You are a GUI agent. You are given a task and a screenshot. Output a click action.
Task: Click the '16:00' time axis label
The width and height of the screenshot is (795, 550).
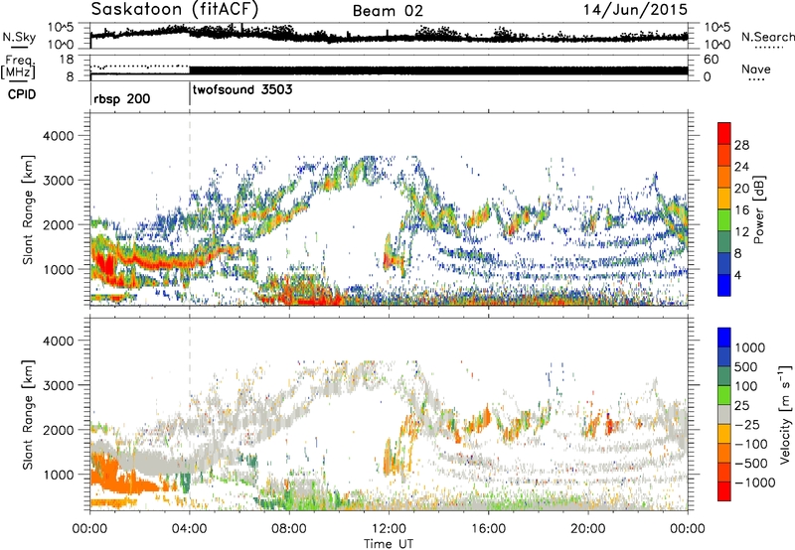coord(488,529)
